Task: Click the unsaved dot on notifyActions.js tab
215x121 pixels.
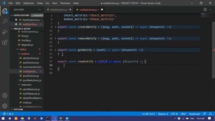Action: [102, 10]
